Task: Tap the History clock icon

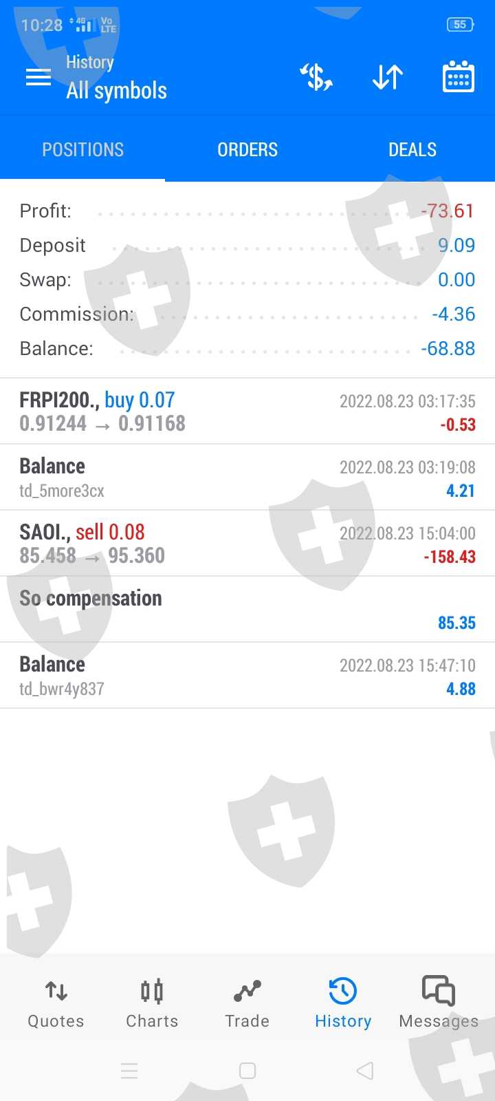Action: (342, 992)
